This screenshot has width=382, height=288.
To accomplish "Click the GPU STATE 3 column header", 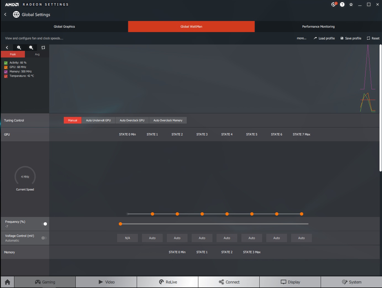I will coord(202,134).
